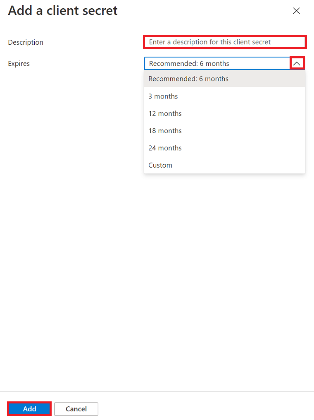Collapse the Expires dropdown using its chevron
Viewport: 314px width, 420px height.
(297, 63)
